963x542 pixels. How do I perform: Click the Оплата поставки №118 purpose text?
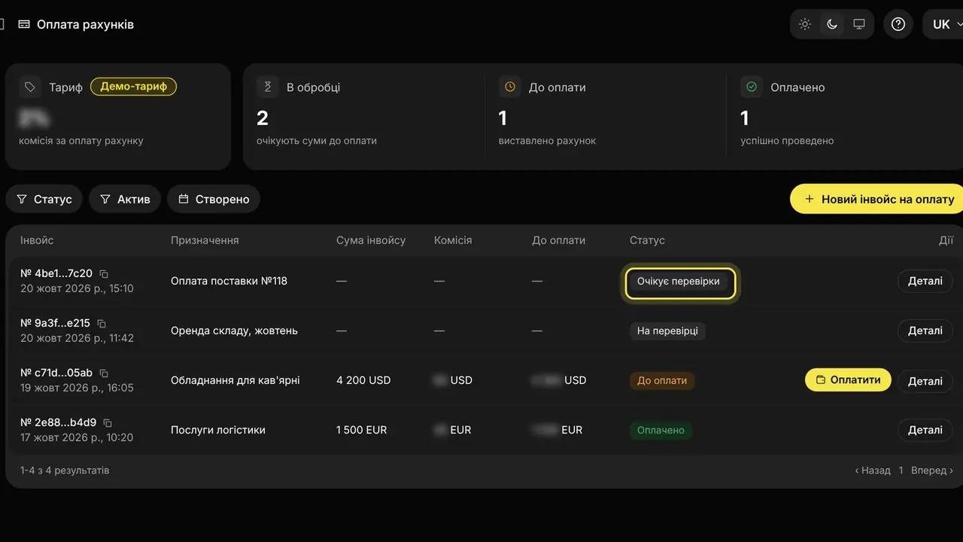(229, 281)
